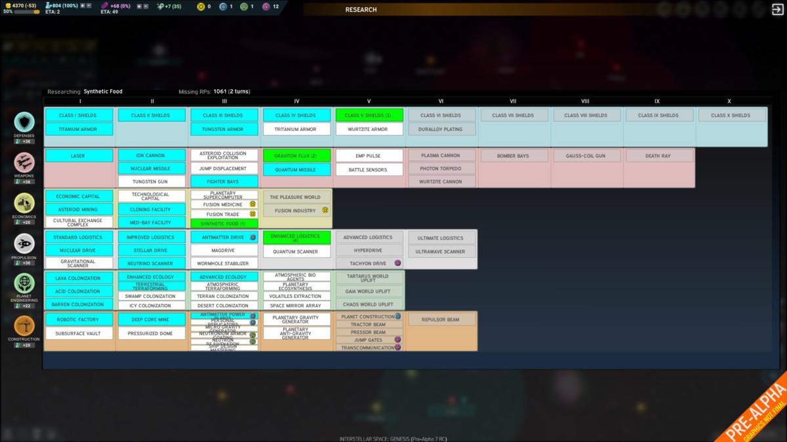
Task: Open the Construction crane category icon
Action: tap(24, 325)
